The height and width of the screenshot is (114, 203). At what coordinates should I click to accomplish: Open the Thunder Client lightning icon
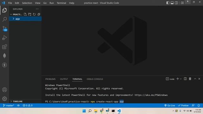pos(4,65)
